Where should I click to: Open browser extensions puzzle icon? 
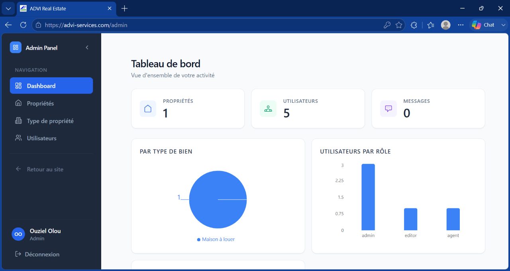click(414, 25)
